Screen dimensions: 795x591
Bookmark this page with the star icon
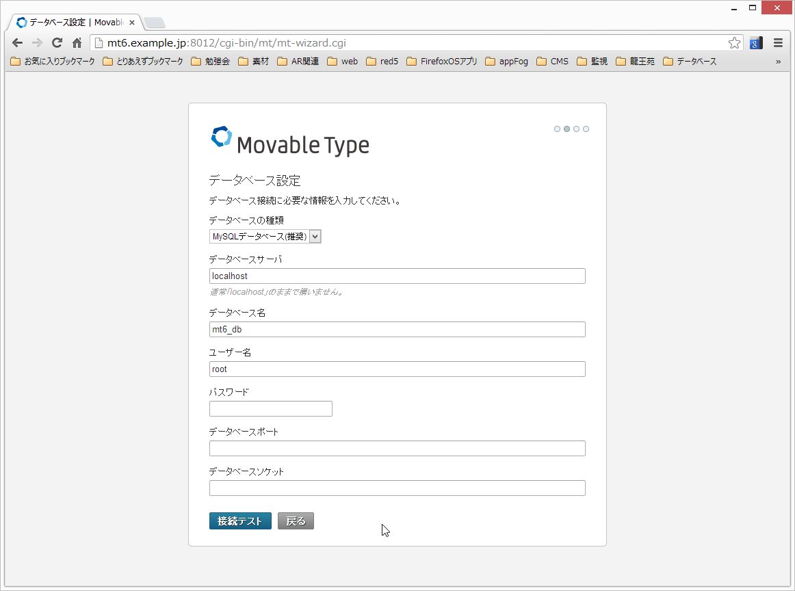point(734,43)
